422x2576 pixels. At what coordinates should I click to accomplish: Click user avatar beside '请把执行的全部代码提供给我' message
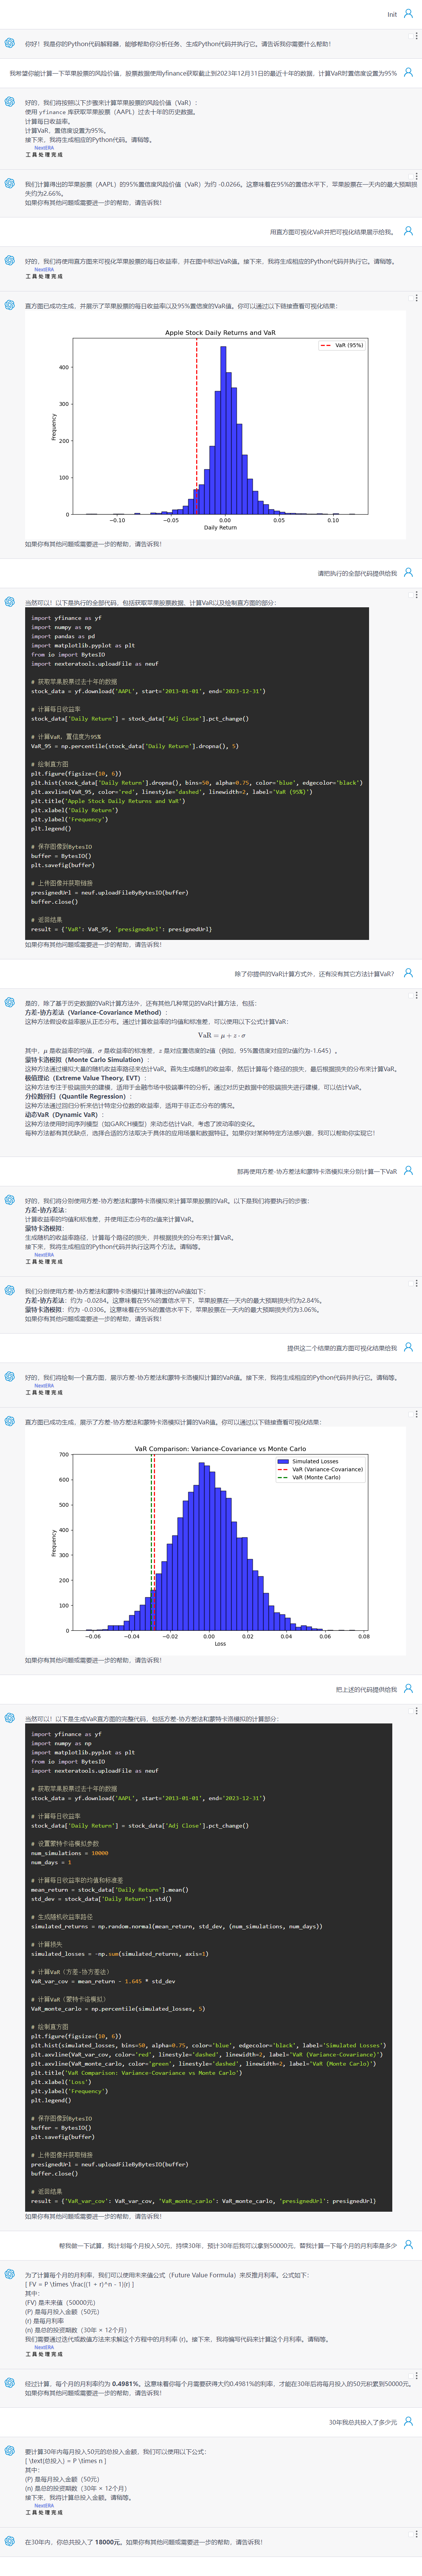(x=407, y=573)
